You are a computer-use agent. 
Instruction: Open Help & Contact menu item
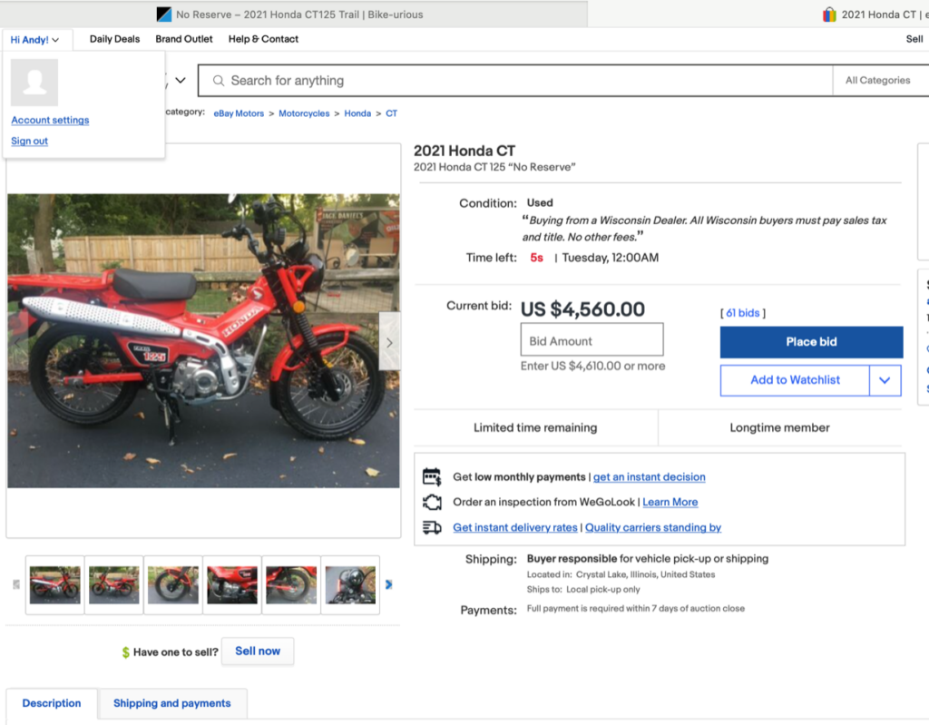pyautogui.click(x=264, y=39)
